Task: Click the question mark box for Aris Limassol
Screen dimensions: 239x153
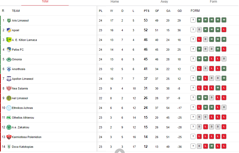Action: [x=193, y=20]
